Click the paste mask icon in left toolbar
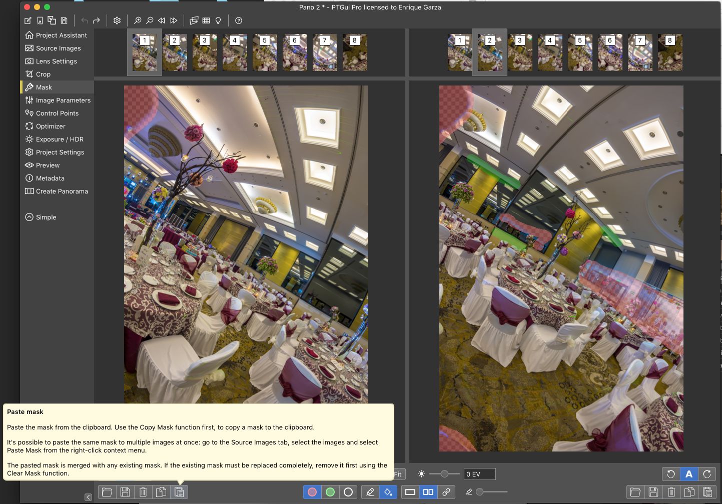Screen dimensions: 722x504 179,492
